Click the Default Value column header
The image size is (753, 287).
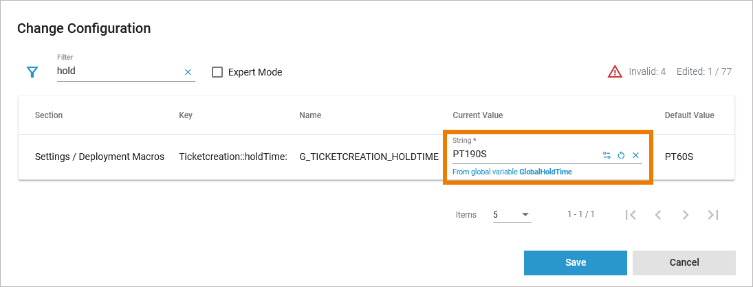(689, 115)
